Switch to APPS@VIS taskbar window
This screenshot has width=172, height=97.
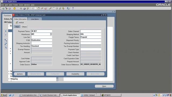(x=111, y=95)
